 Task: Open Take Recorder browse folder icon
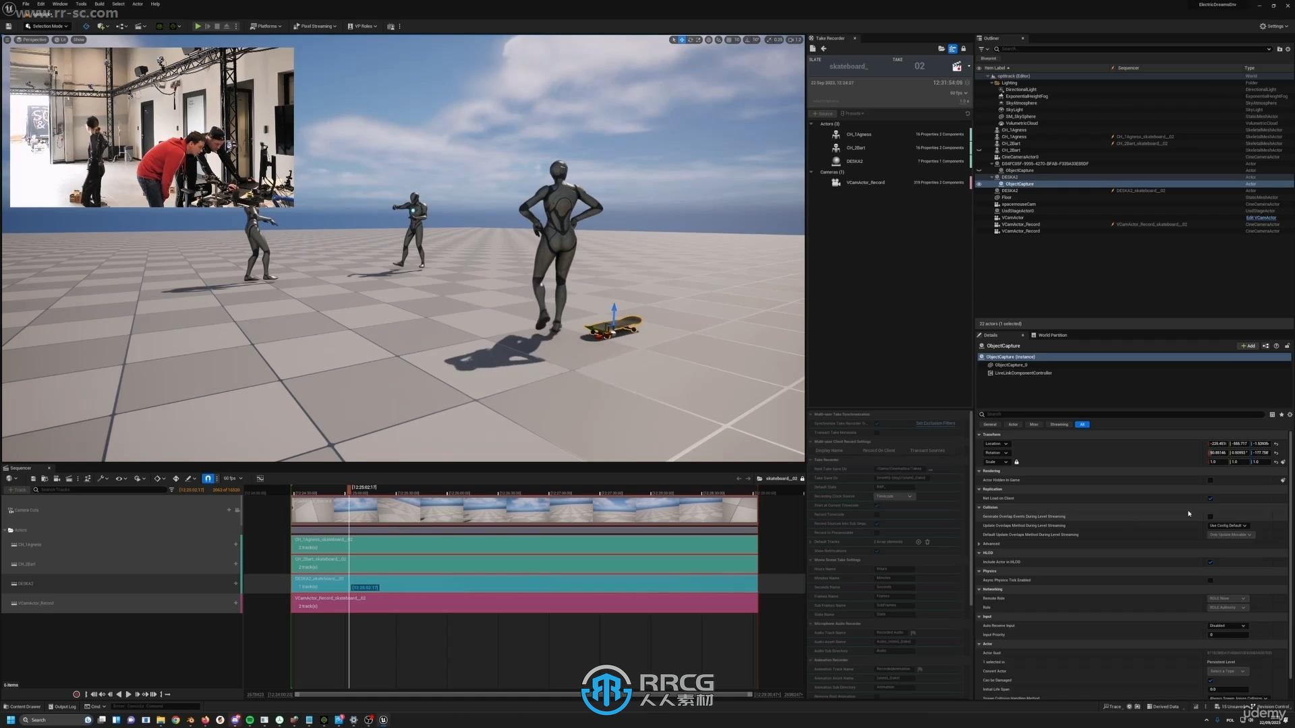pyautogui.click(x=942, y=49)
